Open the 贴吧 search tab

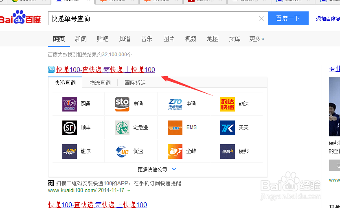103,39
